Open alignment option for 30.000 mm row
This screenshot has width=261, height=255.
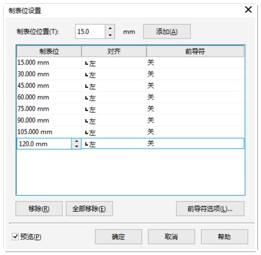[x=114, y=74]
